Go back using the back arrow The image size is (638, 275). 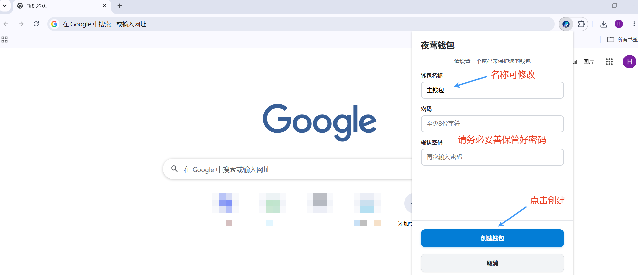coord(6,24)
